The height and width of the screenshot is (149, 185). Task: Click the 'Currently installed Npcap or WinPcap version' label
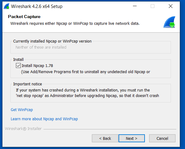click(52, 41)
